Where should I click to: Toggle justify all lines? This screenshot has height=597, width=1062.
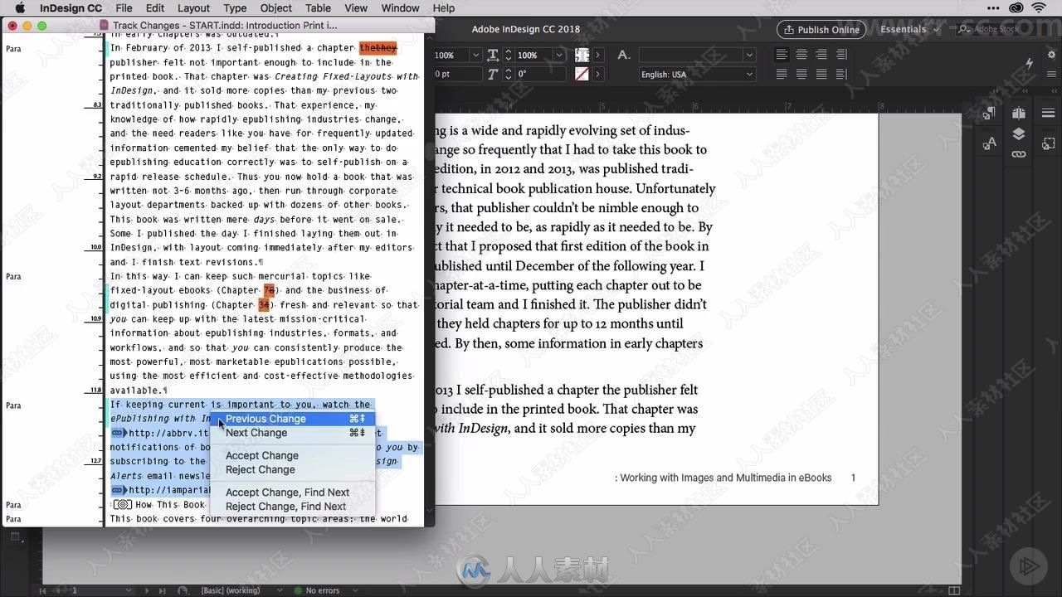click(821, 74)
